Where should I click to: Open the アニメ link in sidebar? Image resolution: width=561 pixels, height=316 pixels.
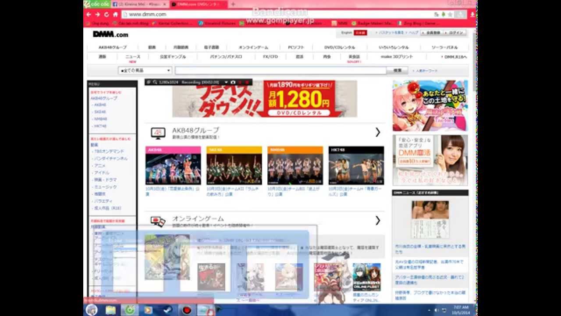(99, 165)
